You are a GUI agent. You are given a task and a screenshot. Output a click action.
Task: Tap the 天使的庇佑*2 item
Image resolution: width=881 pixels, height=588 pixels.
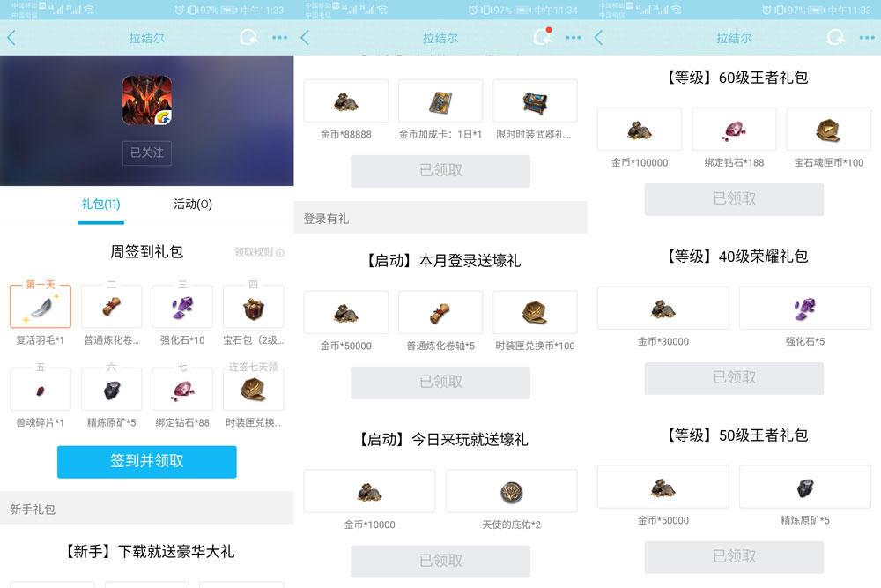511,491
